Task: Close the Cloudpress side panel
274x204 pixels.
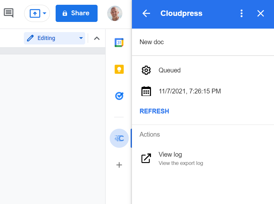Action: click(261, 13)
